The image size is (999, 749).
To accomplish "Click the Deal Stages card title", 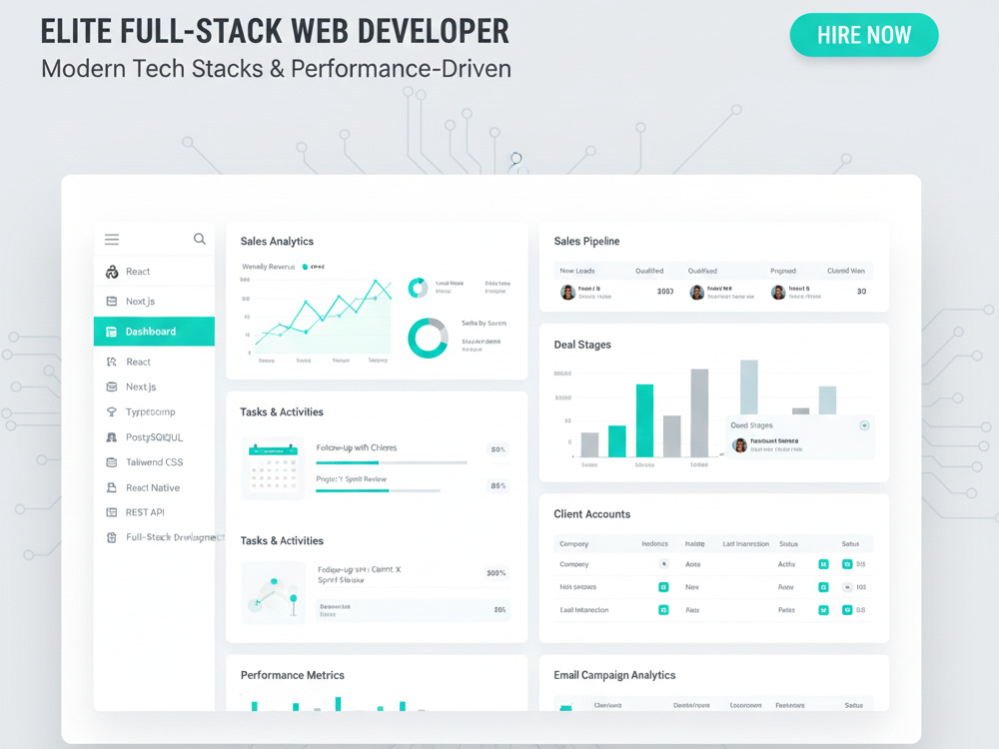I will point(582,345).
